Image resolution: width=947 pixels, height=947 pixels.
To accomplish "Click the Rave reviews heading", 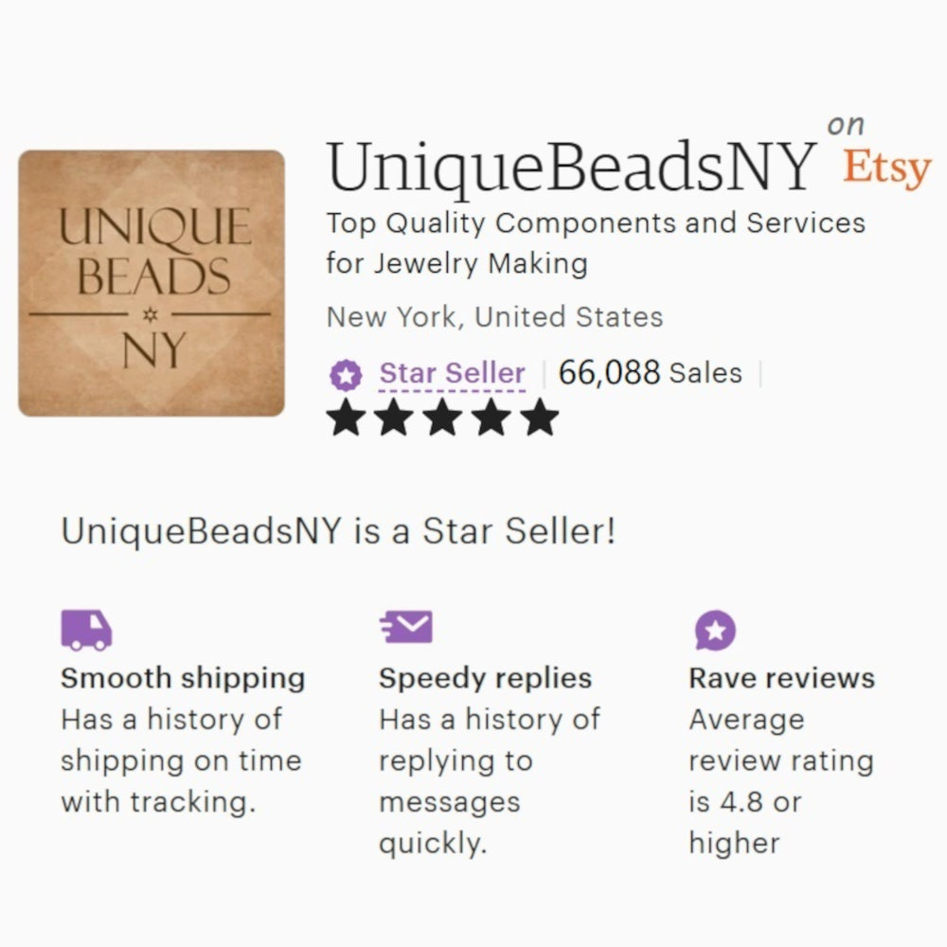I will coord(782,678).
